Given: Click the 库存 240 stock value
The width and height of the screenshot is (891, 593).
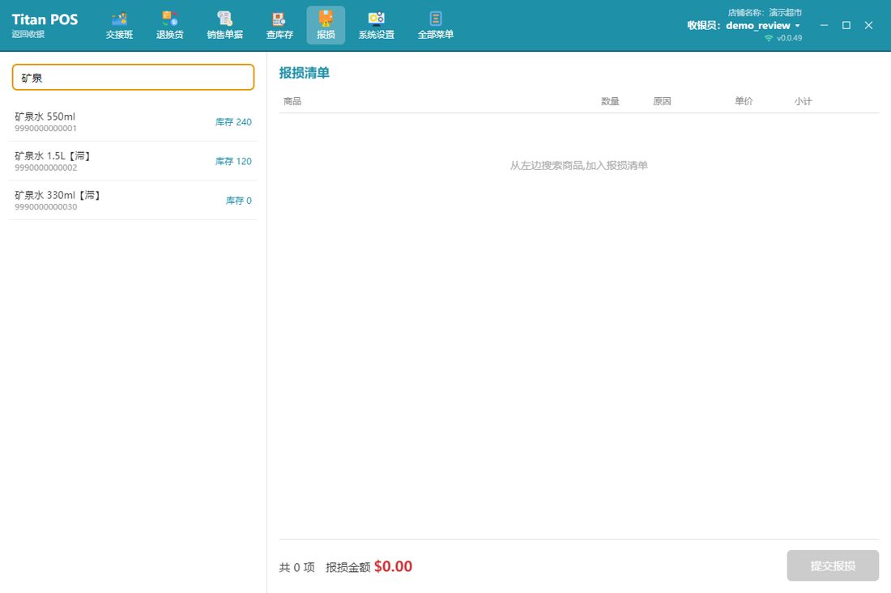Looking at the screenshot, I should pos(233,122).
